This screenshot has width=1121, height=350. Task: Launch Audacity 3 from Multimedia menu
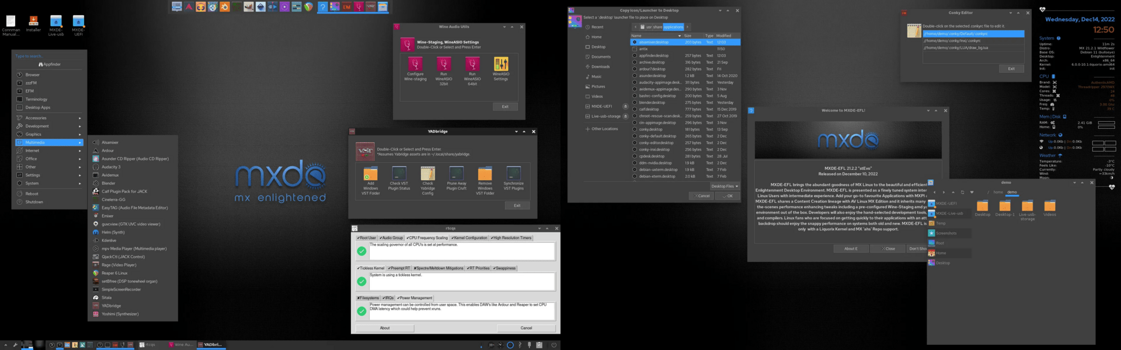111,167
